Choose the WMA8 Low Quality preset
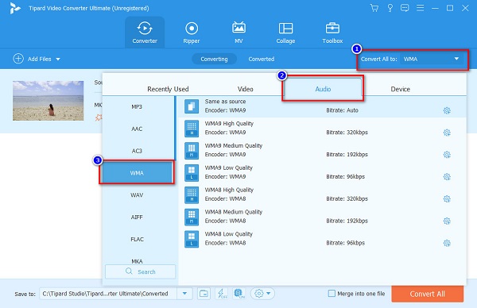The width and height of the screenshot is (477, 308). click(x=322, y=239)
